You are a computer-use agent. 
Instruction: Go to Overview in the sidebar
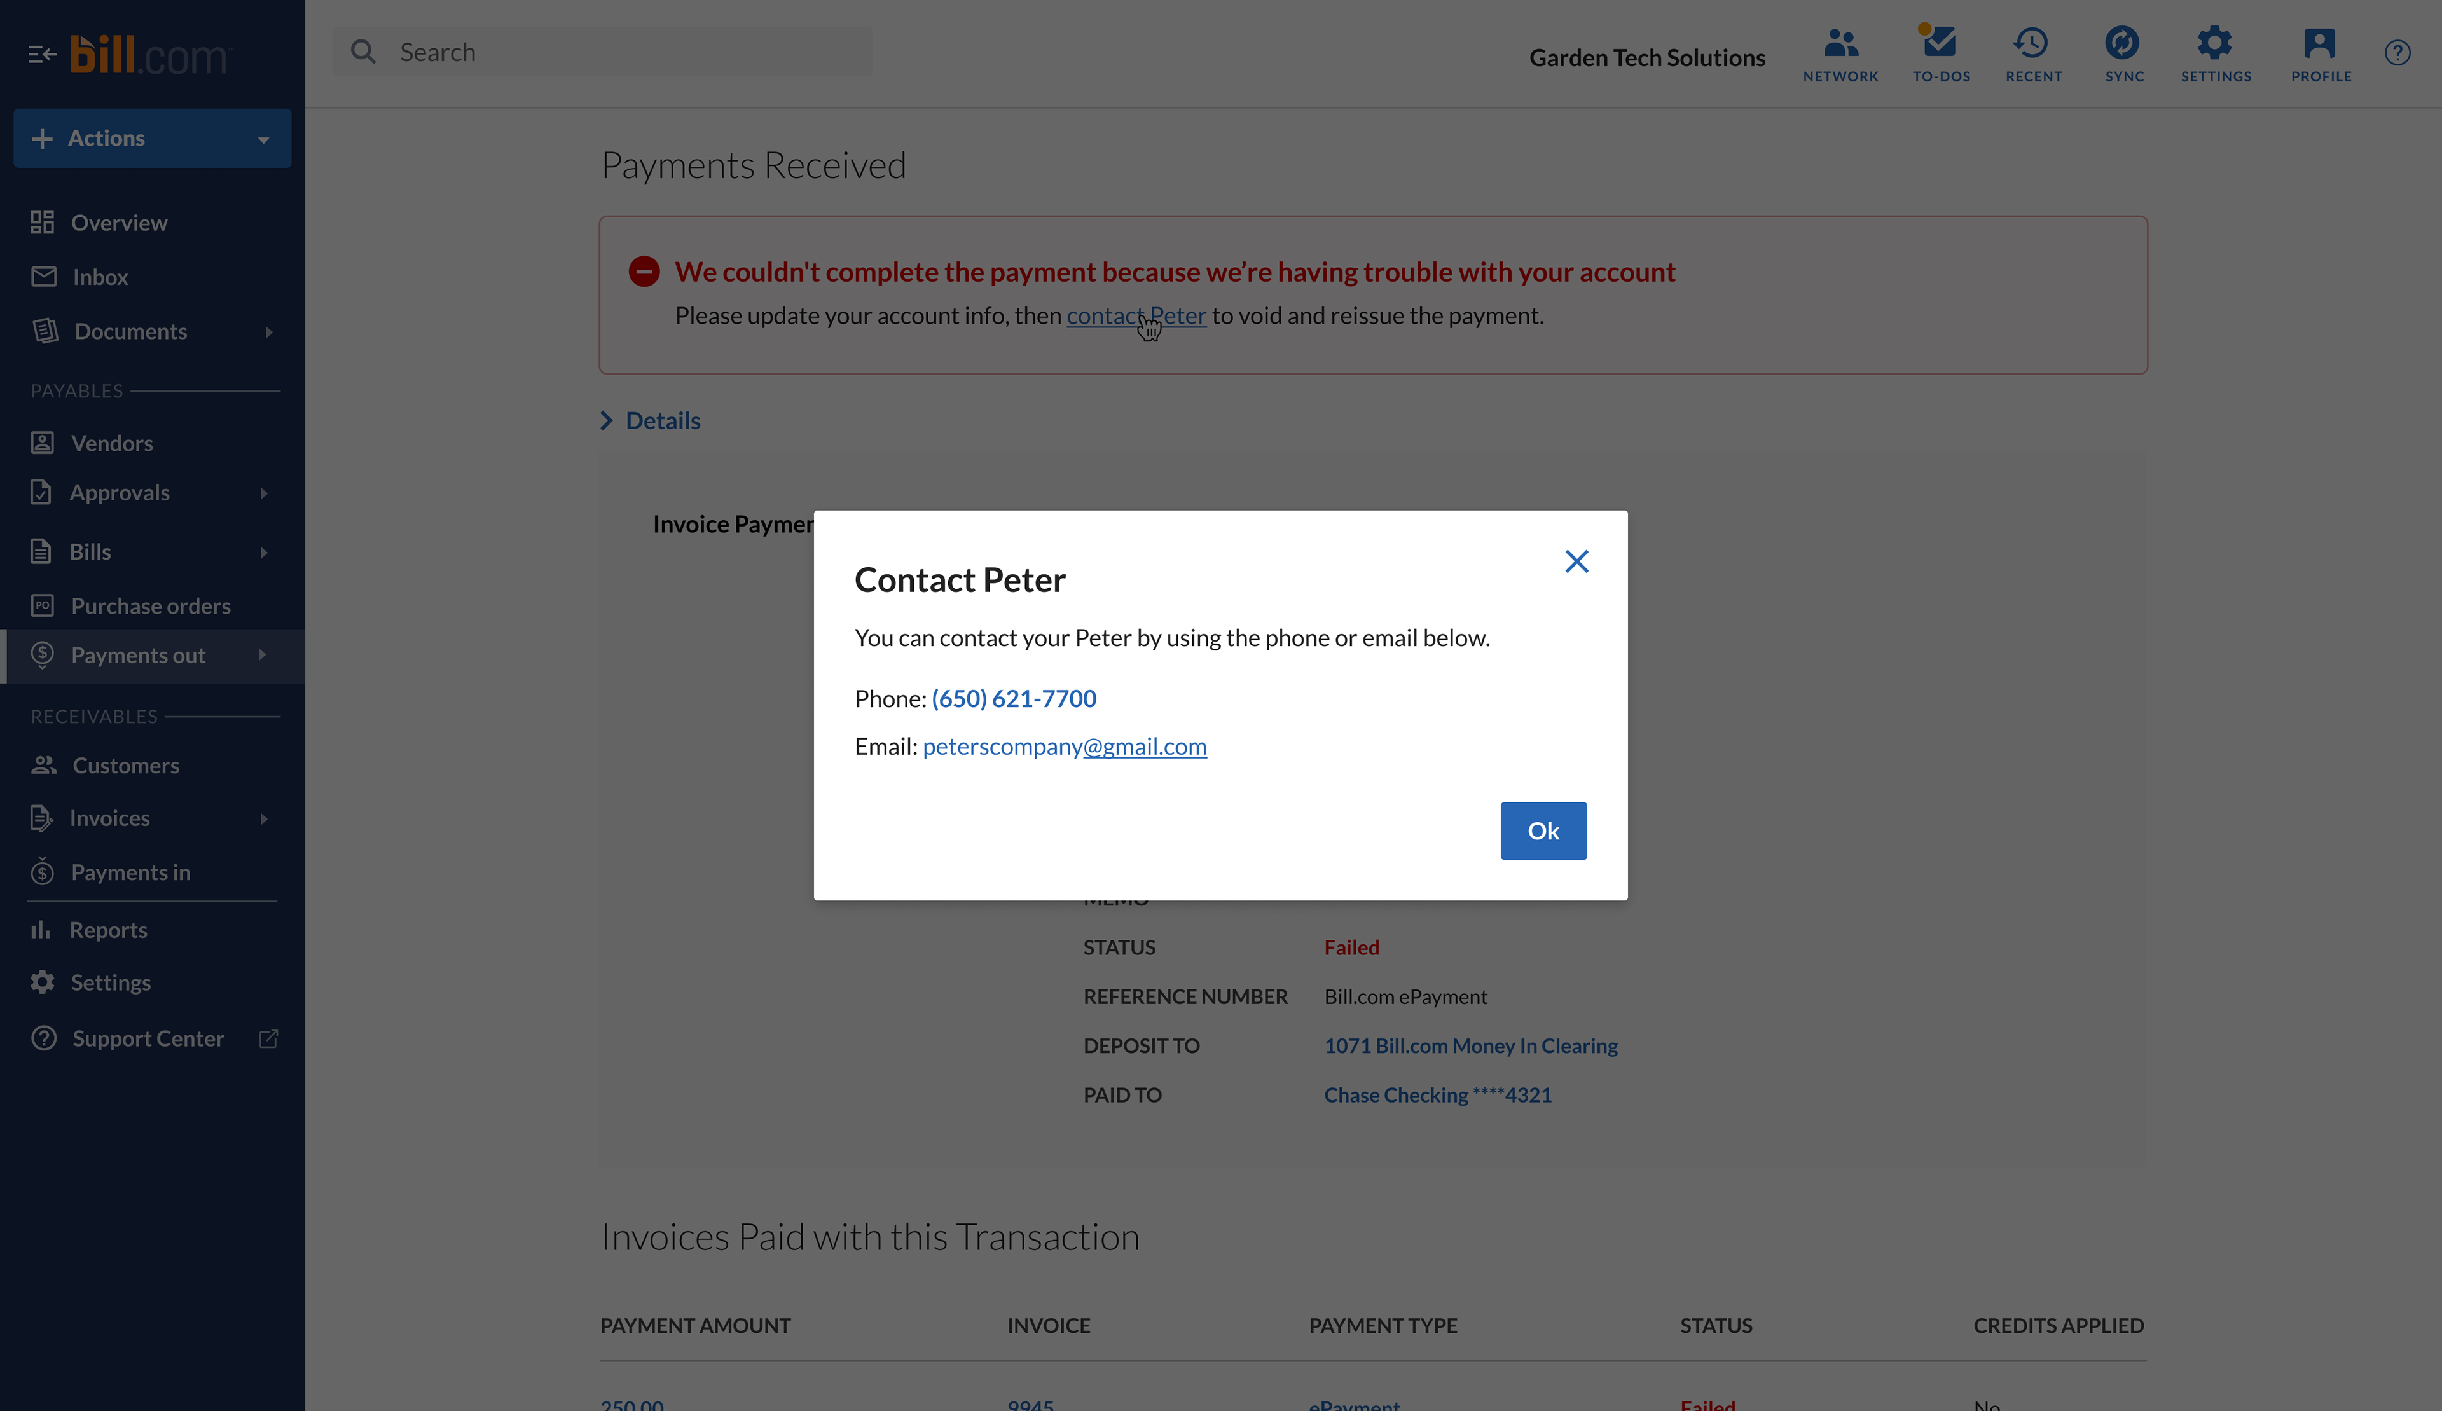pos(118,223)
